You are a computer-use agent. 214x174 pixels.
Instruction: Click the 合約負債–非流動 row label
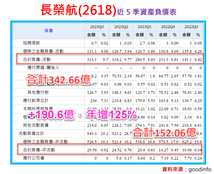coord(39,150)
